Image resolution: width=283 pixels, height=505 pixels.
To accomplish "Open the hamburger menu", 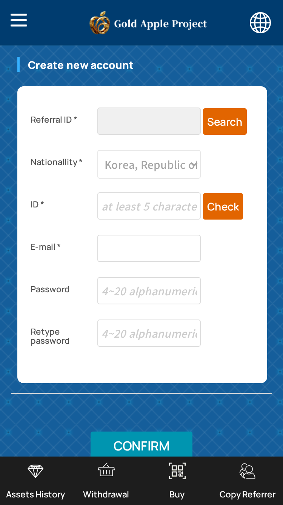I will [x=19, y=20].
